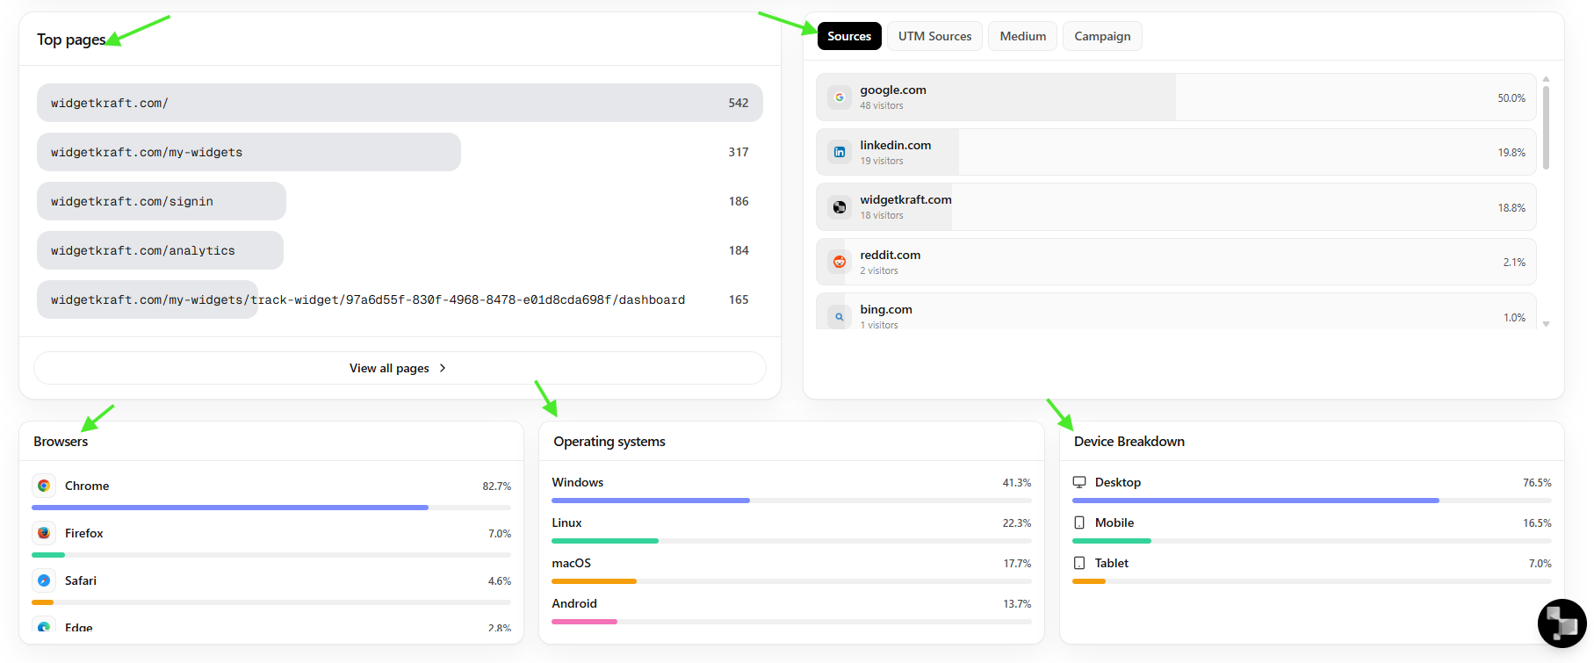Click the Safari browser icon
The image size is (1594, 663).
click(x=44, y=580)
